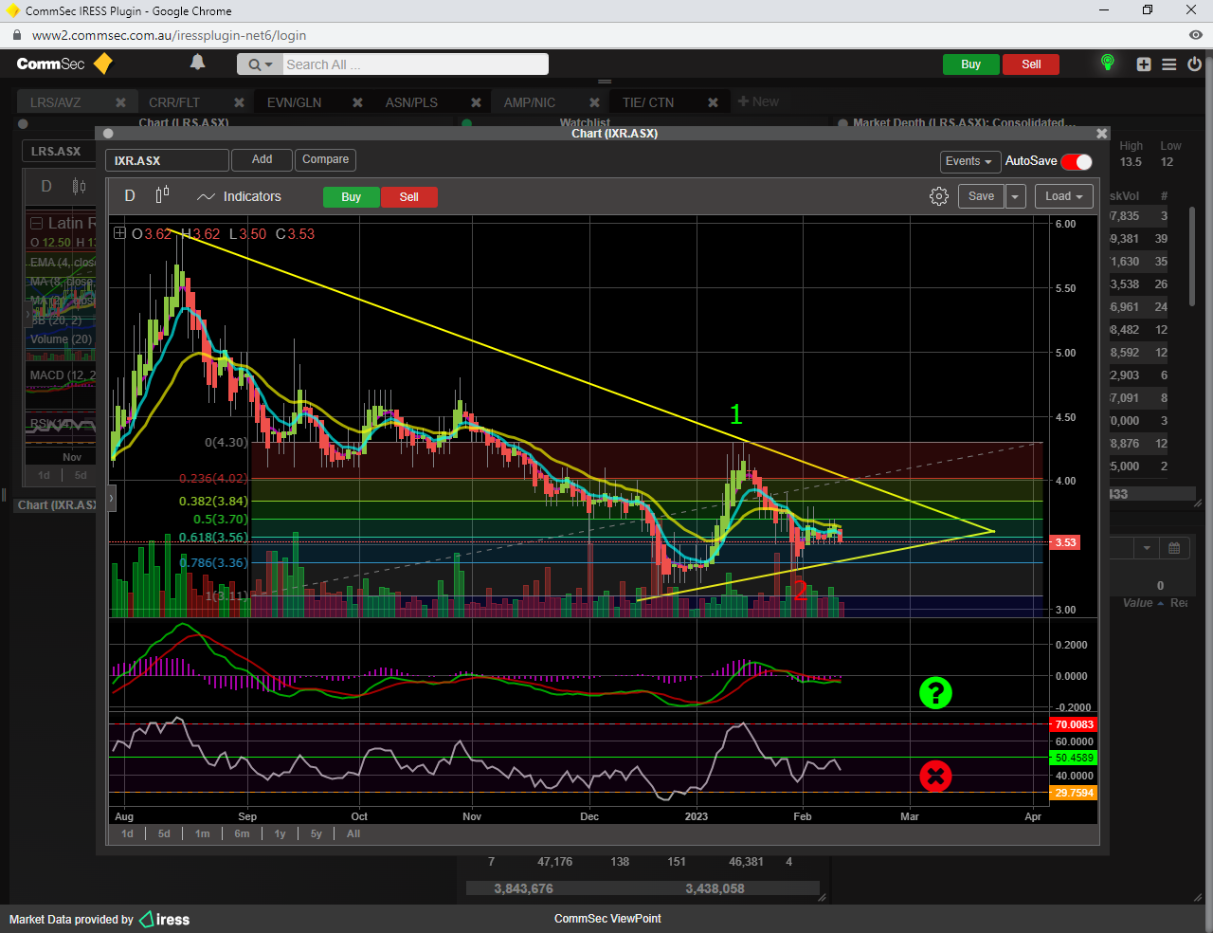Select the 1d range
The image size is (1213, 933).
coord(128,834)
